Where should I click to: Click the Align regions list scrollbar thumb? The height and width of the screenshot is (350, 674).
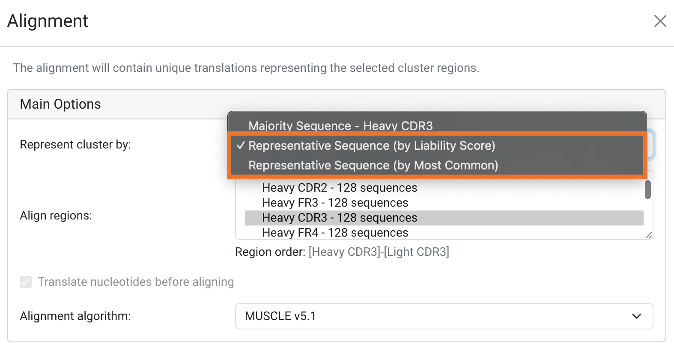[x=648, y=190]
